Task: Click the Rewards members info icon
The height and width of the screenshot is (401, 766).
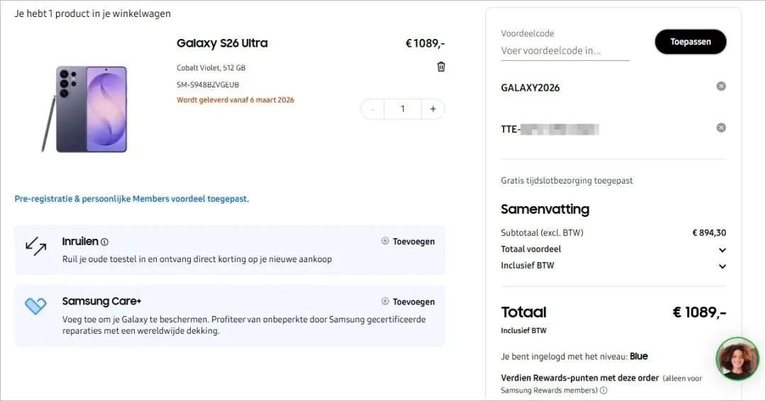Action: click(604, 390)
